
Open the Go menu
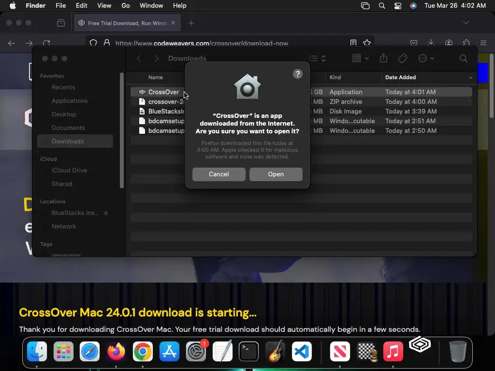(126, 6)
